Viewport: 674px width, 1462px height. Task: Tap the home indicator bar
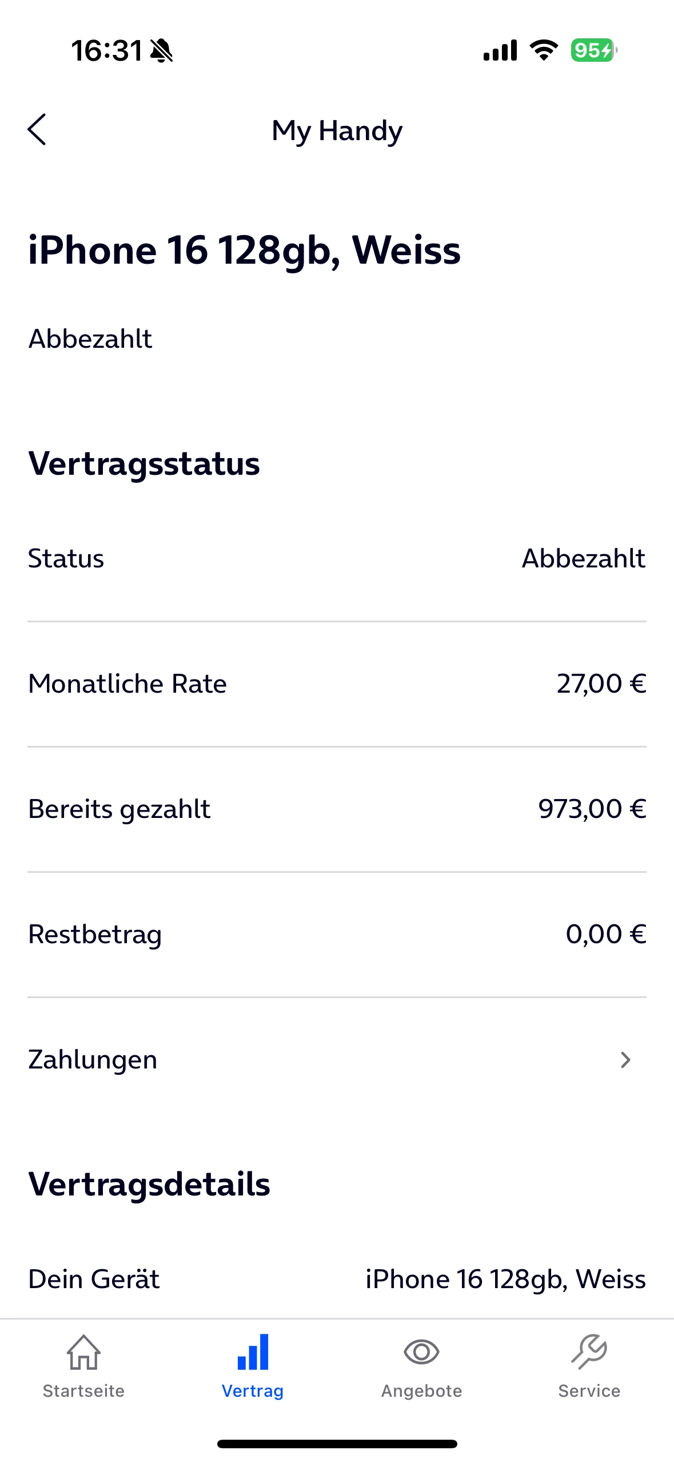pos(337,1444)
